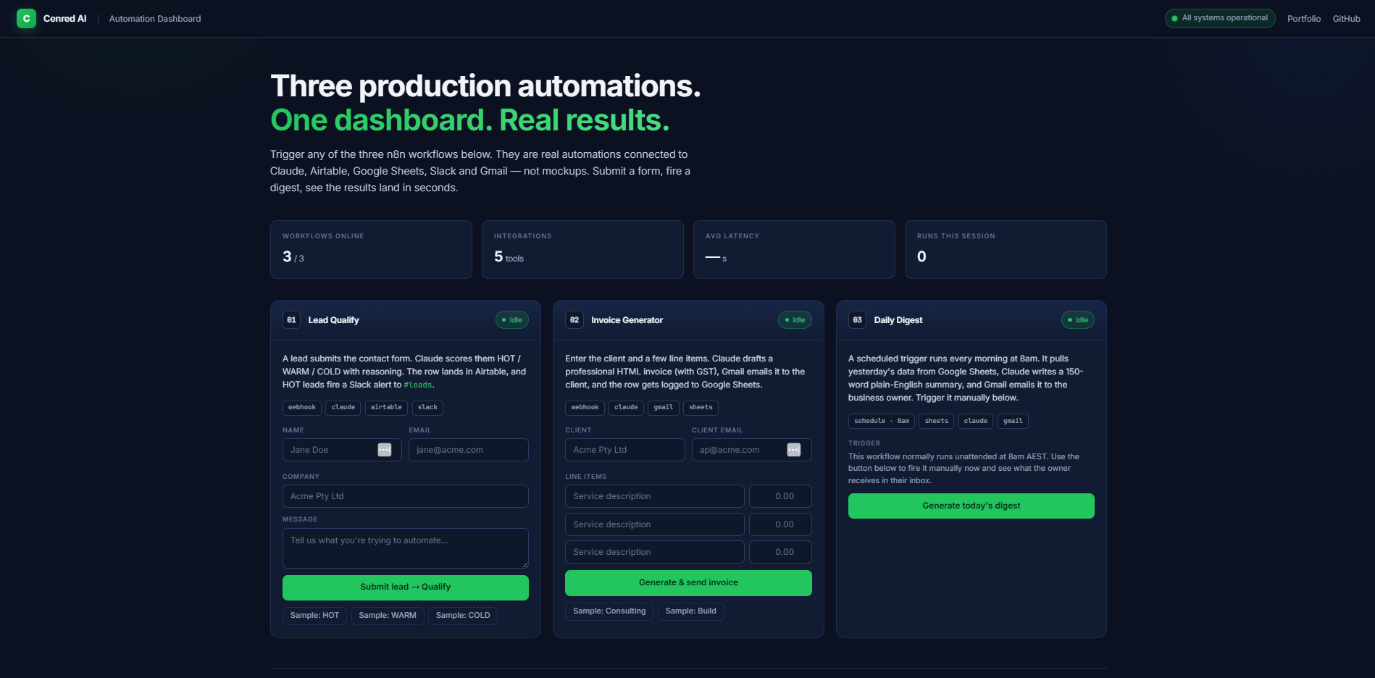The image size is (1375, 678).
Task: Click the #leads channel reference
Action: click(x=418, y=385)
